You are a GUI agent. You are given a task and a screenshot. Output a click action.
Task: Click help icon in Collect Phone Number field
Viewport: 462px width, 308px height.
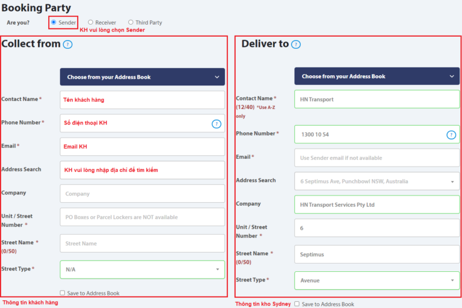217,123
